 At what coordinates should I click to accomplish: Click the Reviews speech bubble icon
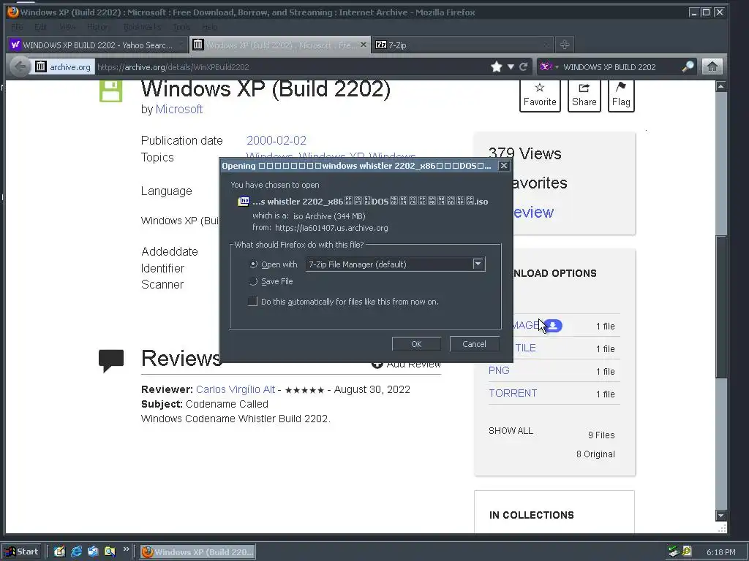tap(111, 361)
